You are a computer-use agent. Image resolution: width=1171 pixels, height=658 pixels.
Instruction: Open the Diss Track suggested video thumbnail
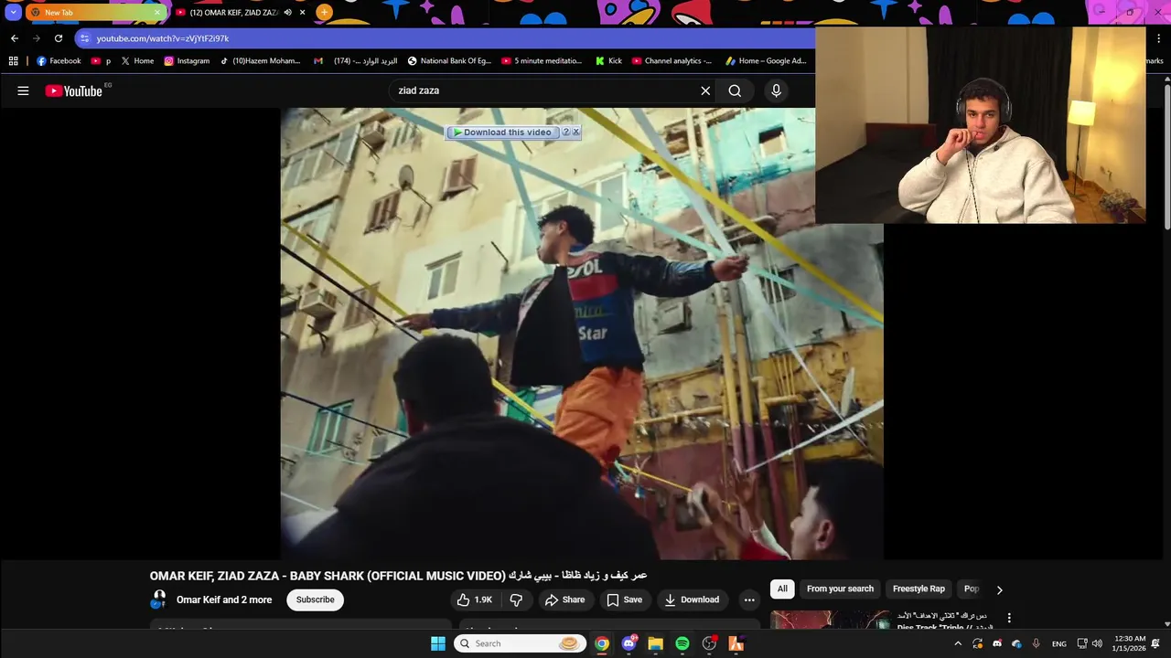click(x=830, y=620)
